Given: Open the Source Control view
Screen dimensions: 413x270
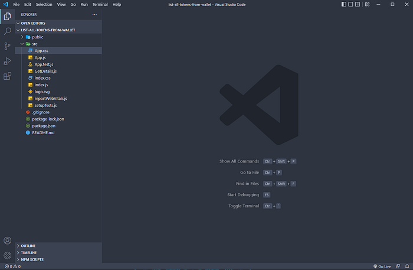Looking at the screenshot, I should [x=7, y=46].
